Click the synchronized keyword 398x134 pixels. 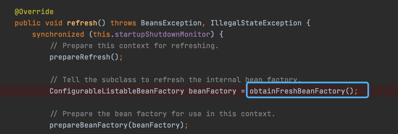58,34
